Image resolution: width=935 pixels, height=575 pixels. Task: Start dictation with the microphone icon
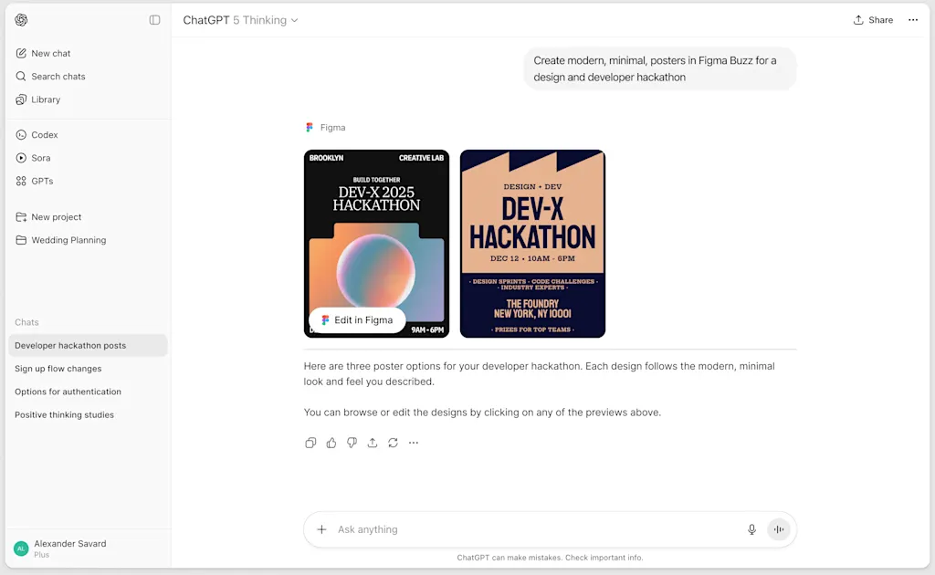click(x=751, y=529)
